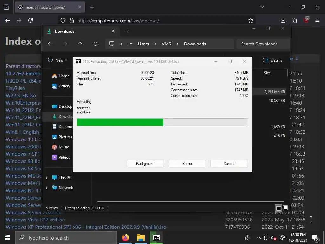Select Network in the sidebar
Image resolution: width=325 pixels, height=244 pixels.
[63, 187]
